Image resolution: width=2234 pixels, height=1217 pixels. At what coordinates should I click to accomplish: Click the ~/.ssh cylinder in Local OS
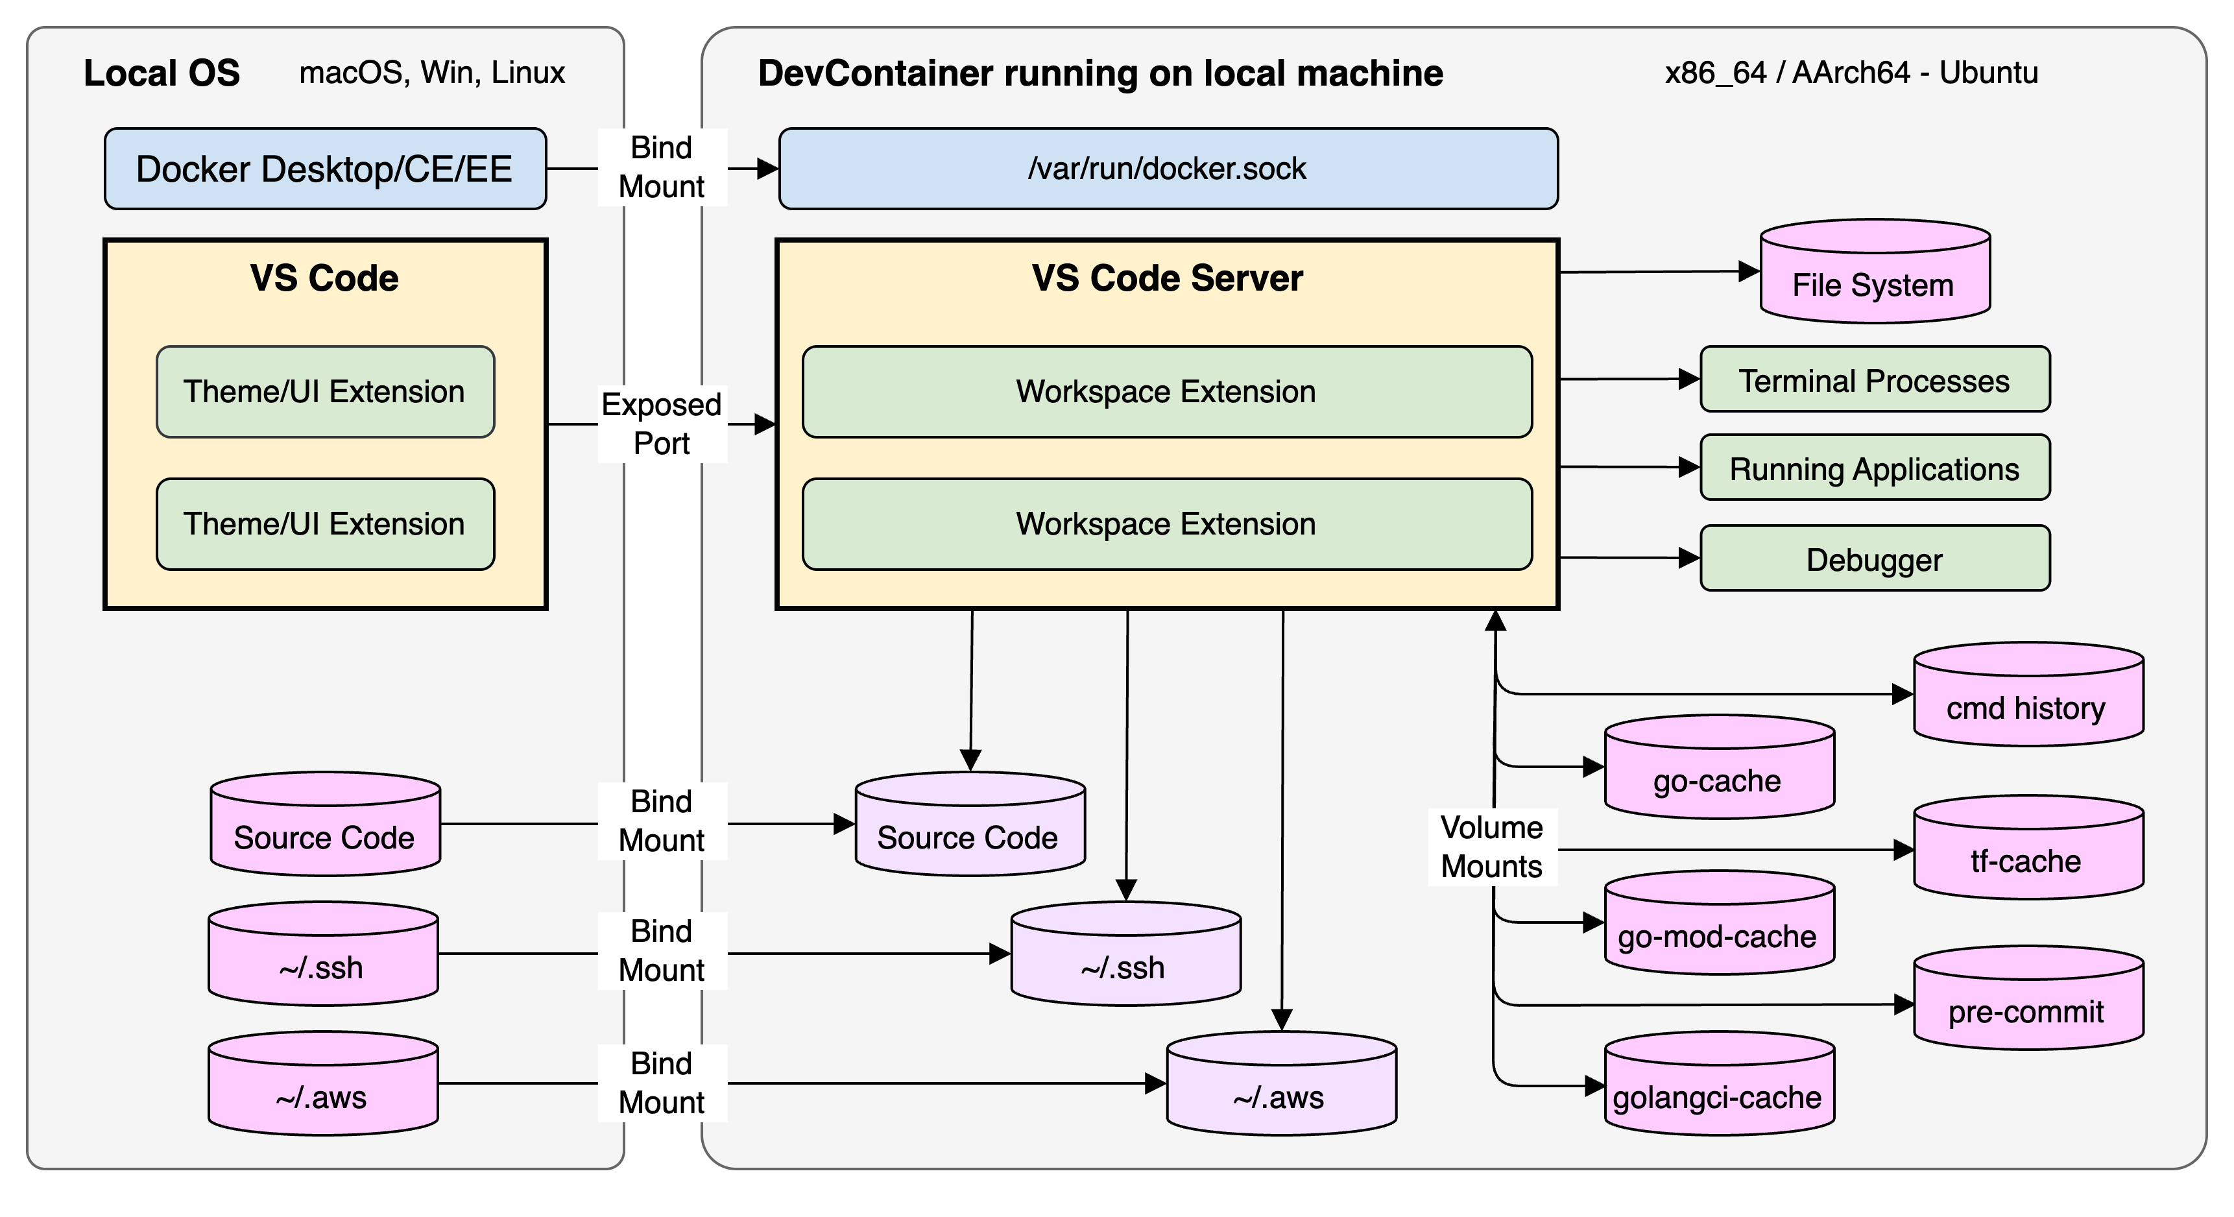[x=324, y=954]
